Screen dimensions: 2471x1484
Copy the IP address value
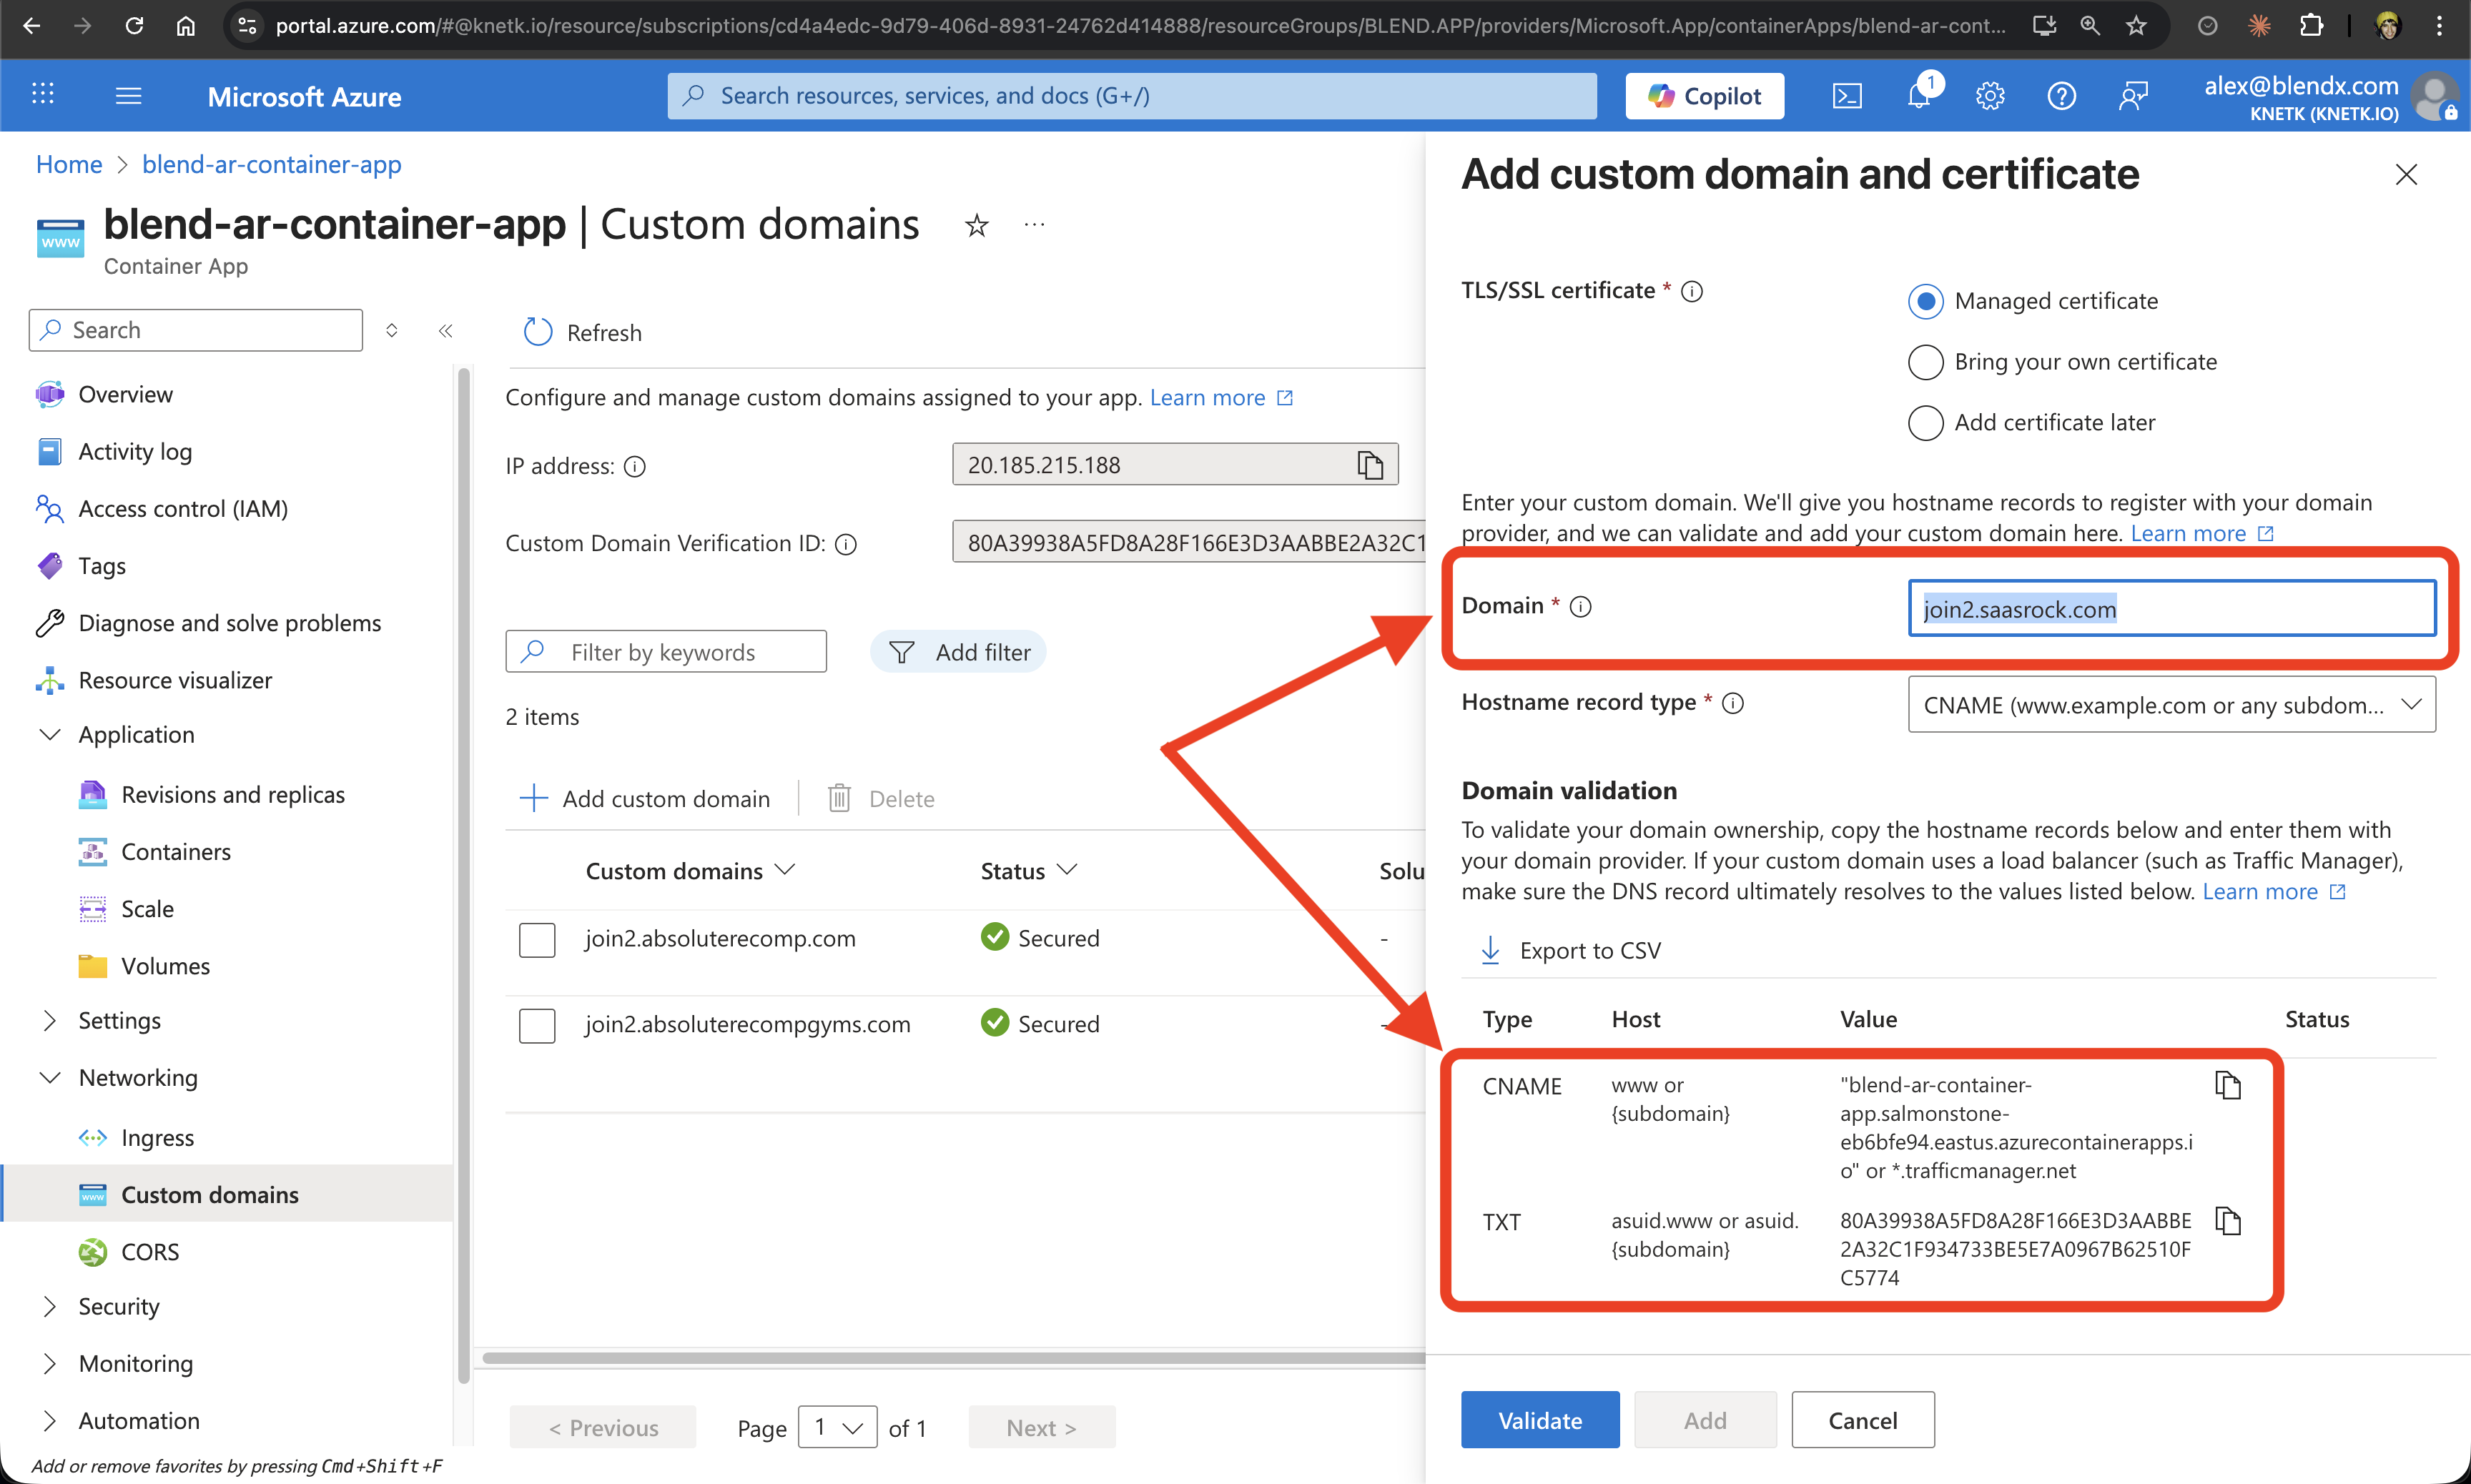(x=1370, y=464)
